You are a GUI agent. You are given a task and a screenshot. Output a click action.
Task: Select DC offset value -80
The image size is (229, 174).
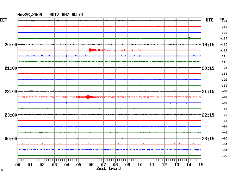(225, 91)
